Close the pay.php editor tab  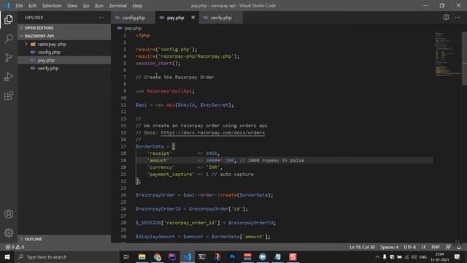point(193,18)
